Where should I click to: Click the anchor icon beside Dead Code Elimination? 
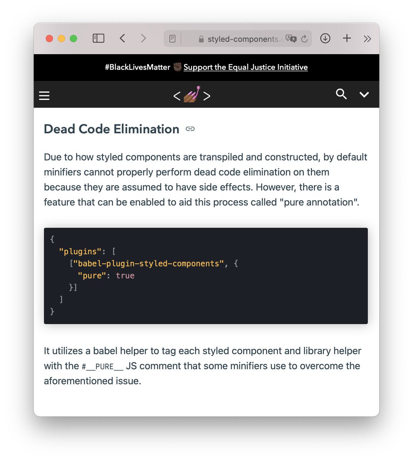pyautogui.click(x=190, y=129)
